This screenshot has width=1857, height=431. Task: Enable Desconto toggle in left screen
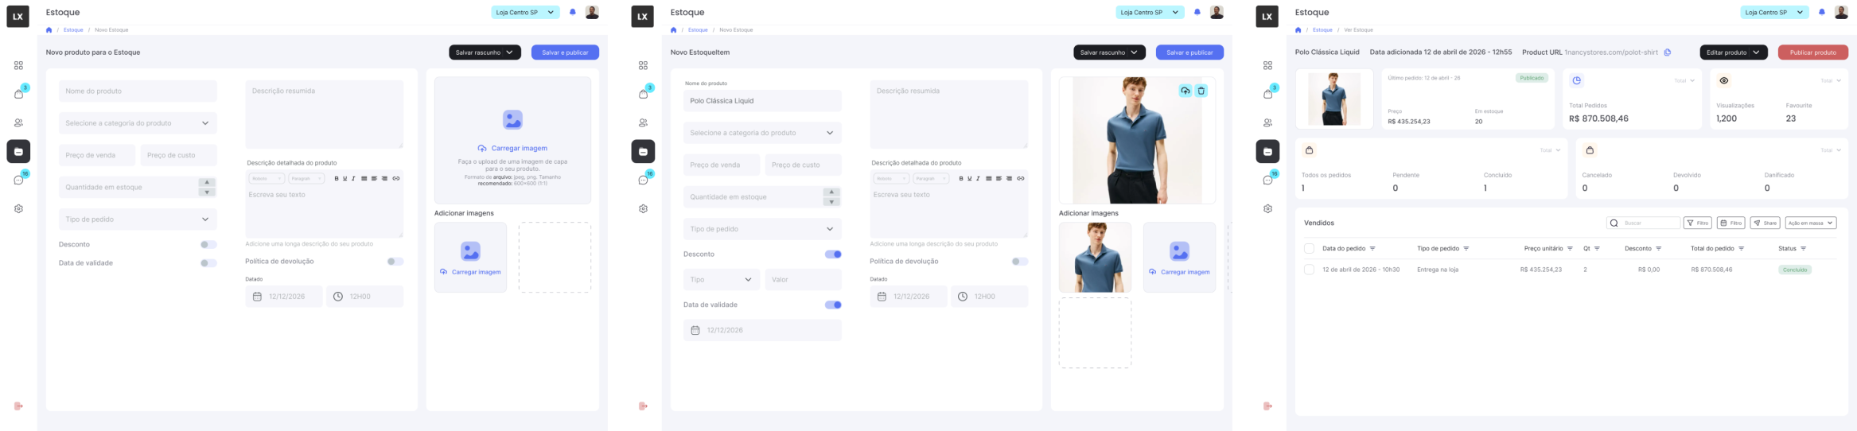point(208,245)
